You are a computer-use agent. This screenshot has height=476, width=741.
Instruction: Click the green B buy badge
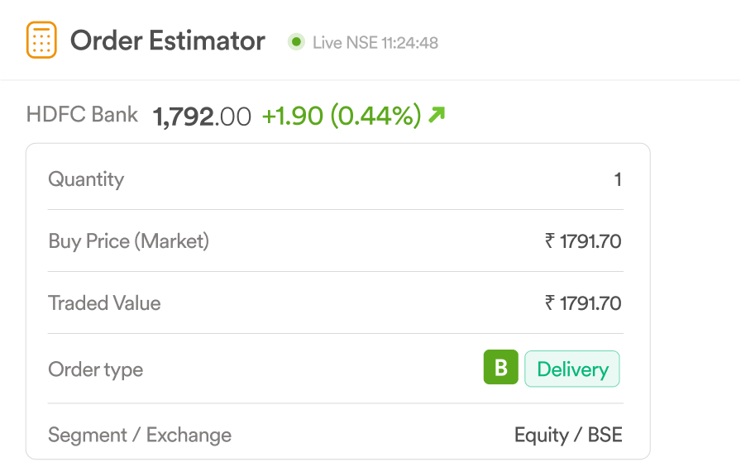coord(501,367)
